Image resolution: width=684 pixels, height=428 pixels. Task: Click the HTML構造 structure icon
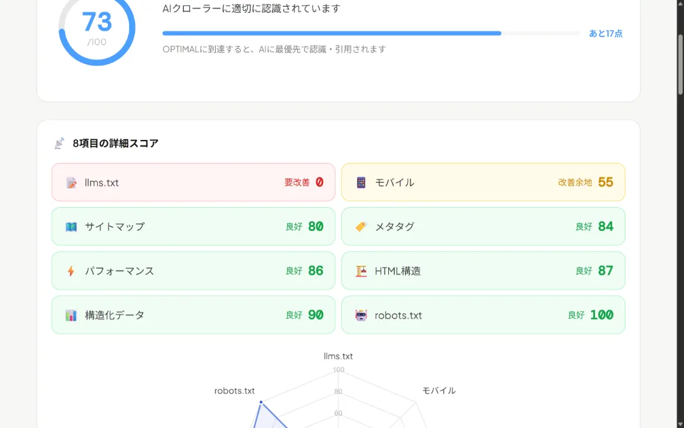(360, 270)
